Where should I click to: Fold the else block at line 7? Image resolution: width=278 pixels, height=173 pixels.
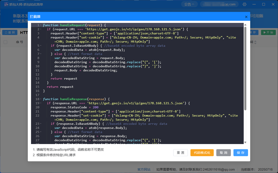[x=41, y=54]
